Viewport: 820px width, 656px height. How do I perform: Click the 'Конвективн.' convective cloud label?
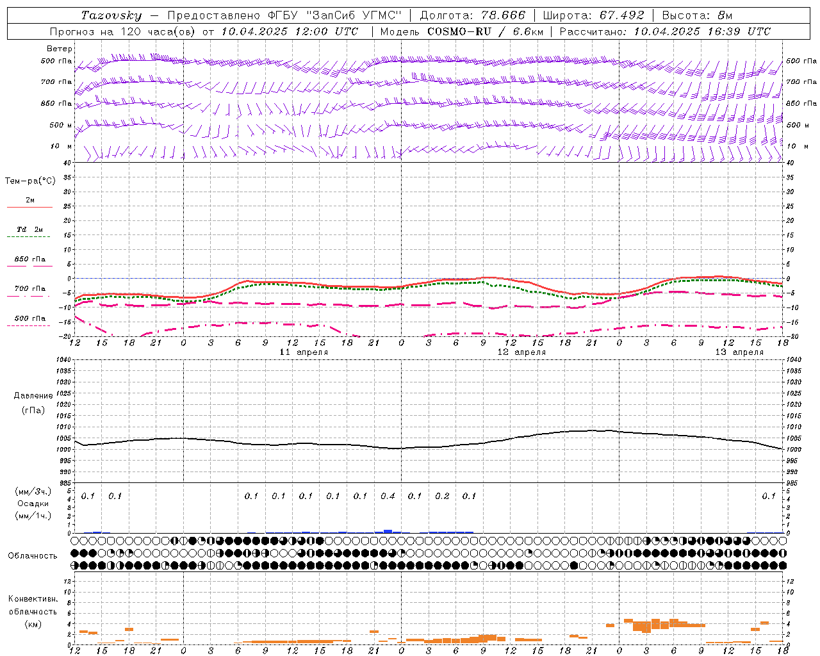(x=33, y=599)
